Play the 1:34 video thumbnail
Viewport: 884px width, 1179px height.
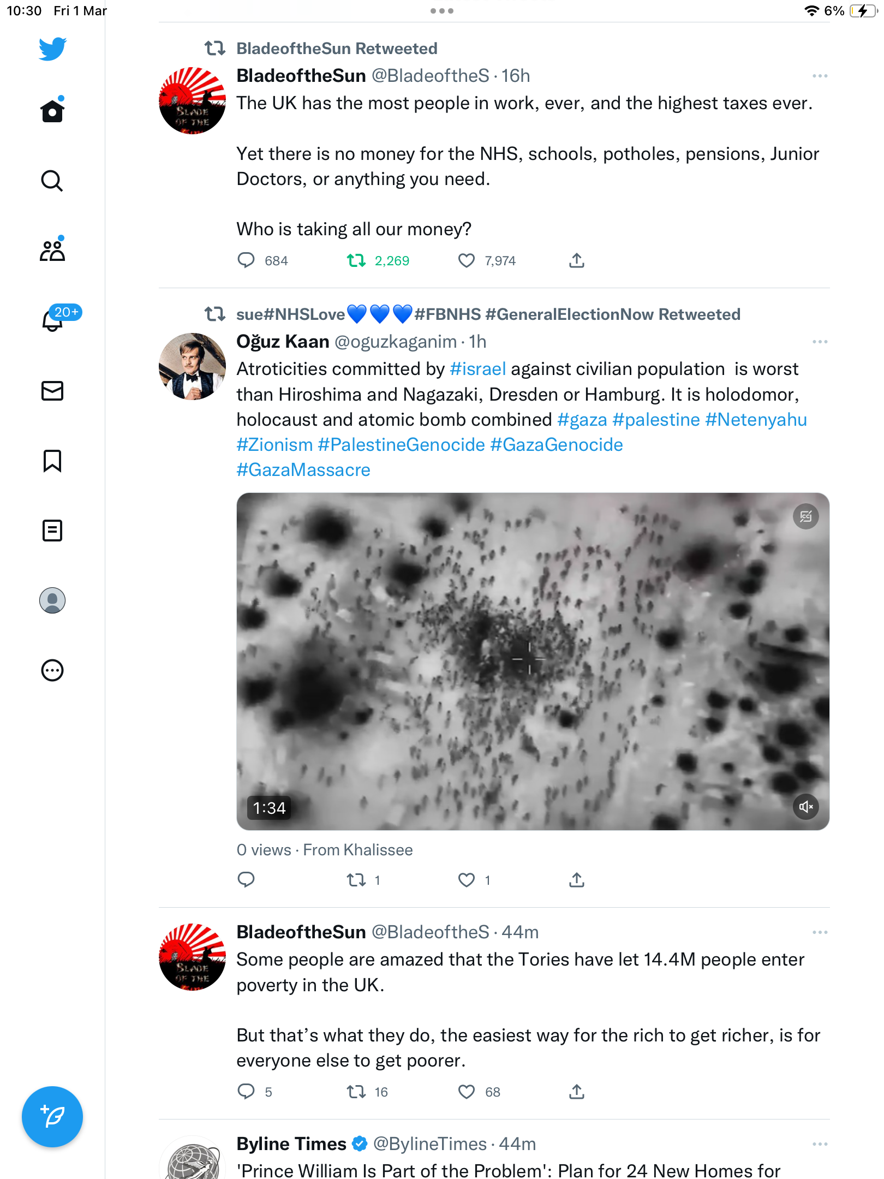[x=533, y=662]
